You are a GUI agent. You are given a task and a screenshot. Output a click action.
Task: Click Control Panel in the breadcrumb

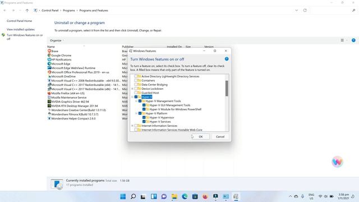tap(50, 10)
